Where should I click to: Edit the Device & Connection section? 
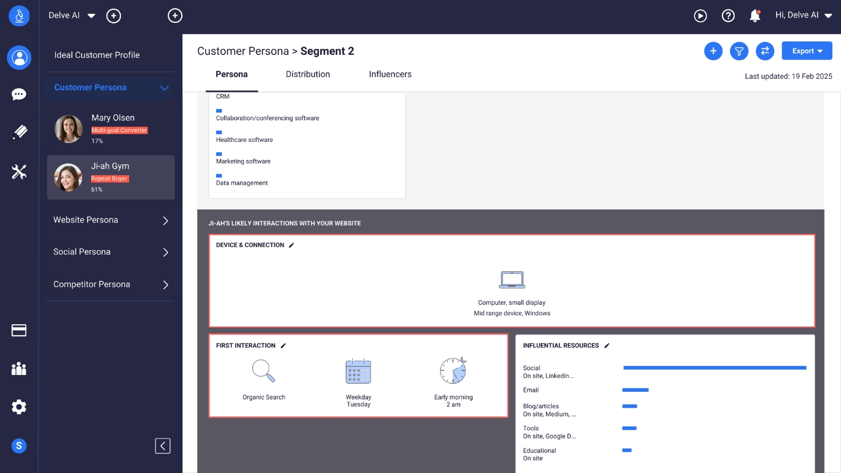tap(291, 245)
